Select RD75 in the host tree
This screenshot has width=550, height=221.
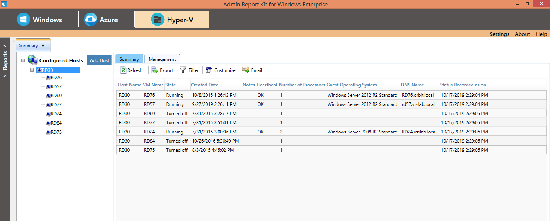coord(56,132)
